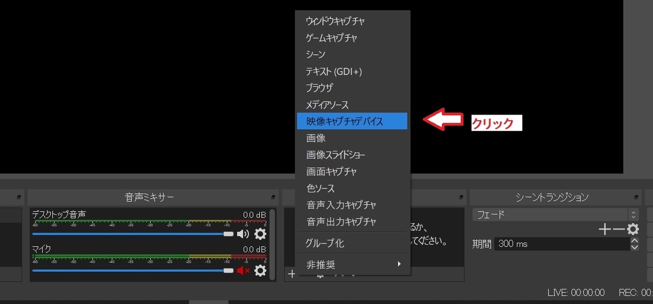Unmute the マイク red speaker icon
The image size is (653, 304).
pos(243,270)
